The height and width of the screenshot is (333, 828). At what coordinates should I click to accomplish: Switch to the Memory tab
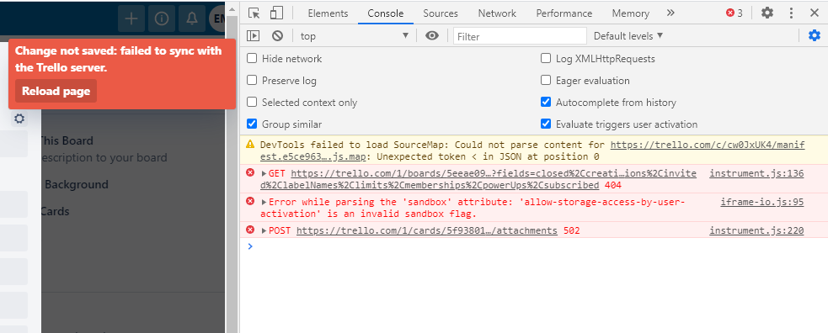pyautogui.click(x=631, y=13)
